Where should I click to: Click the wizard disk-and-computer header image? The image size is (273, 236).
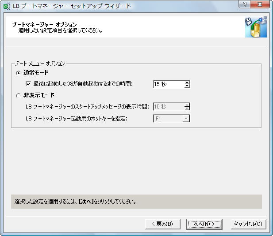[256, 27]
